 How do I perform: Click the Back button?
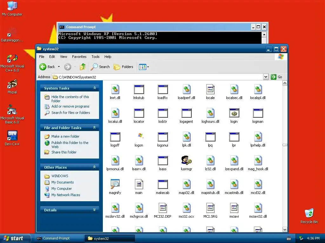(47, 67)
